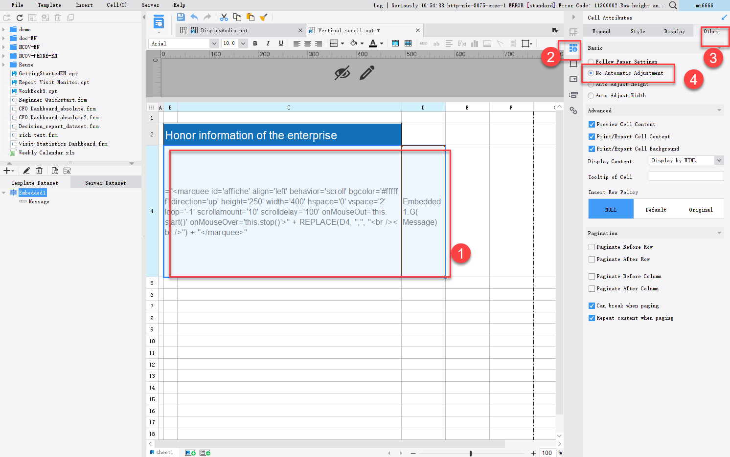Edit the dataset with the pencil icon

tap(26, 170)
